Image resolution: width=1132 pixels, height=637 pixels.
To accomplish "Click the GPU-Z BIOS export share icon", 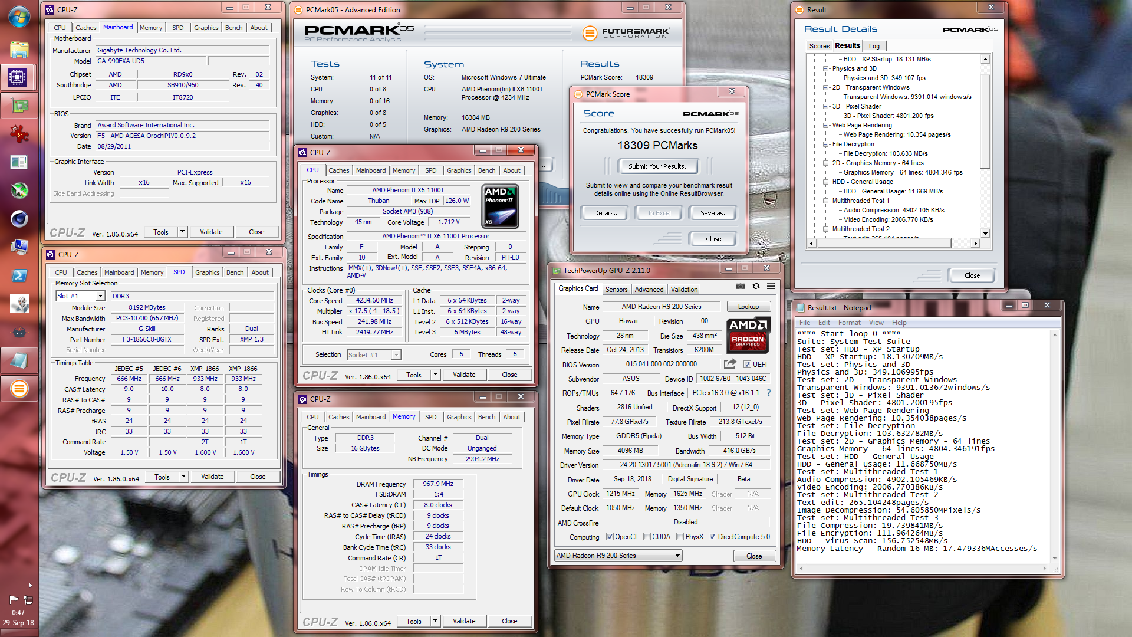I will [x=730, y=364].
